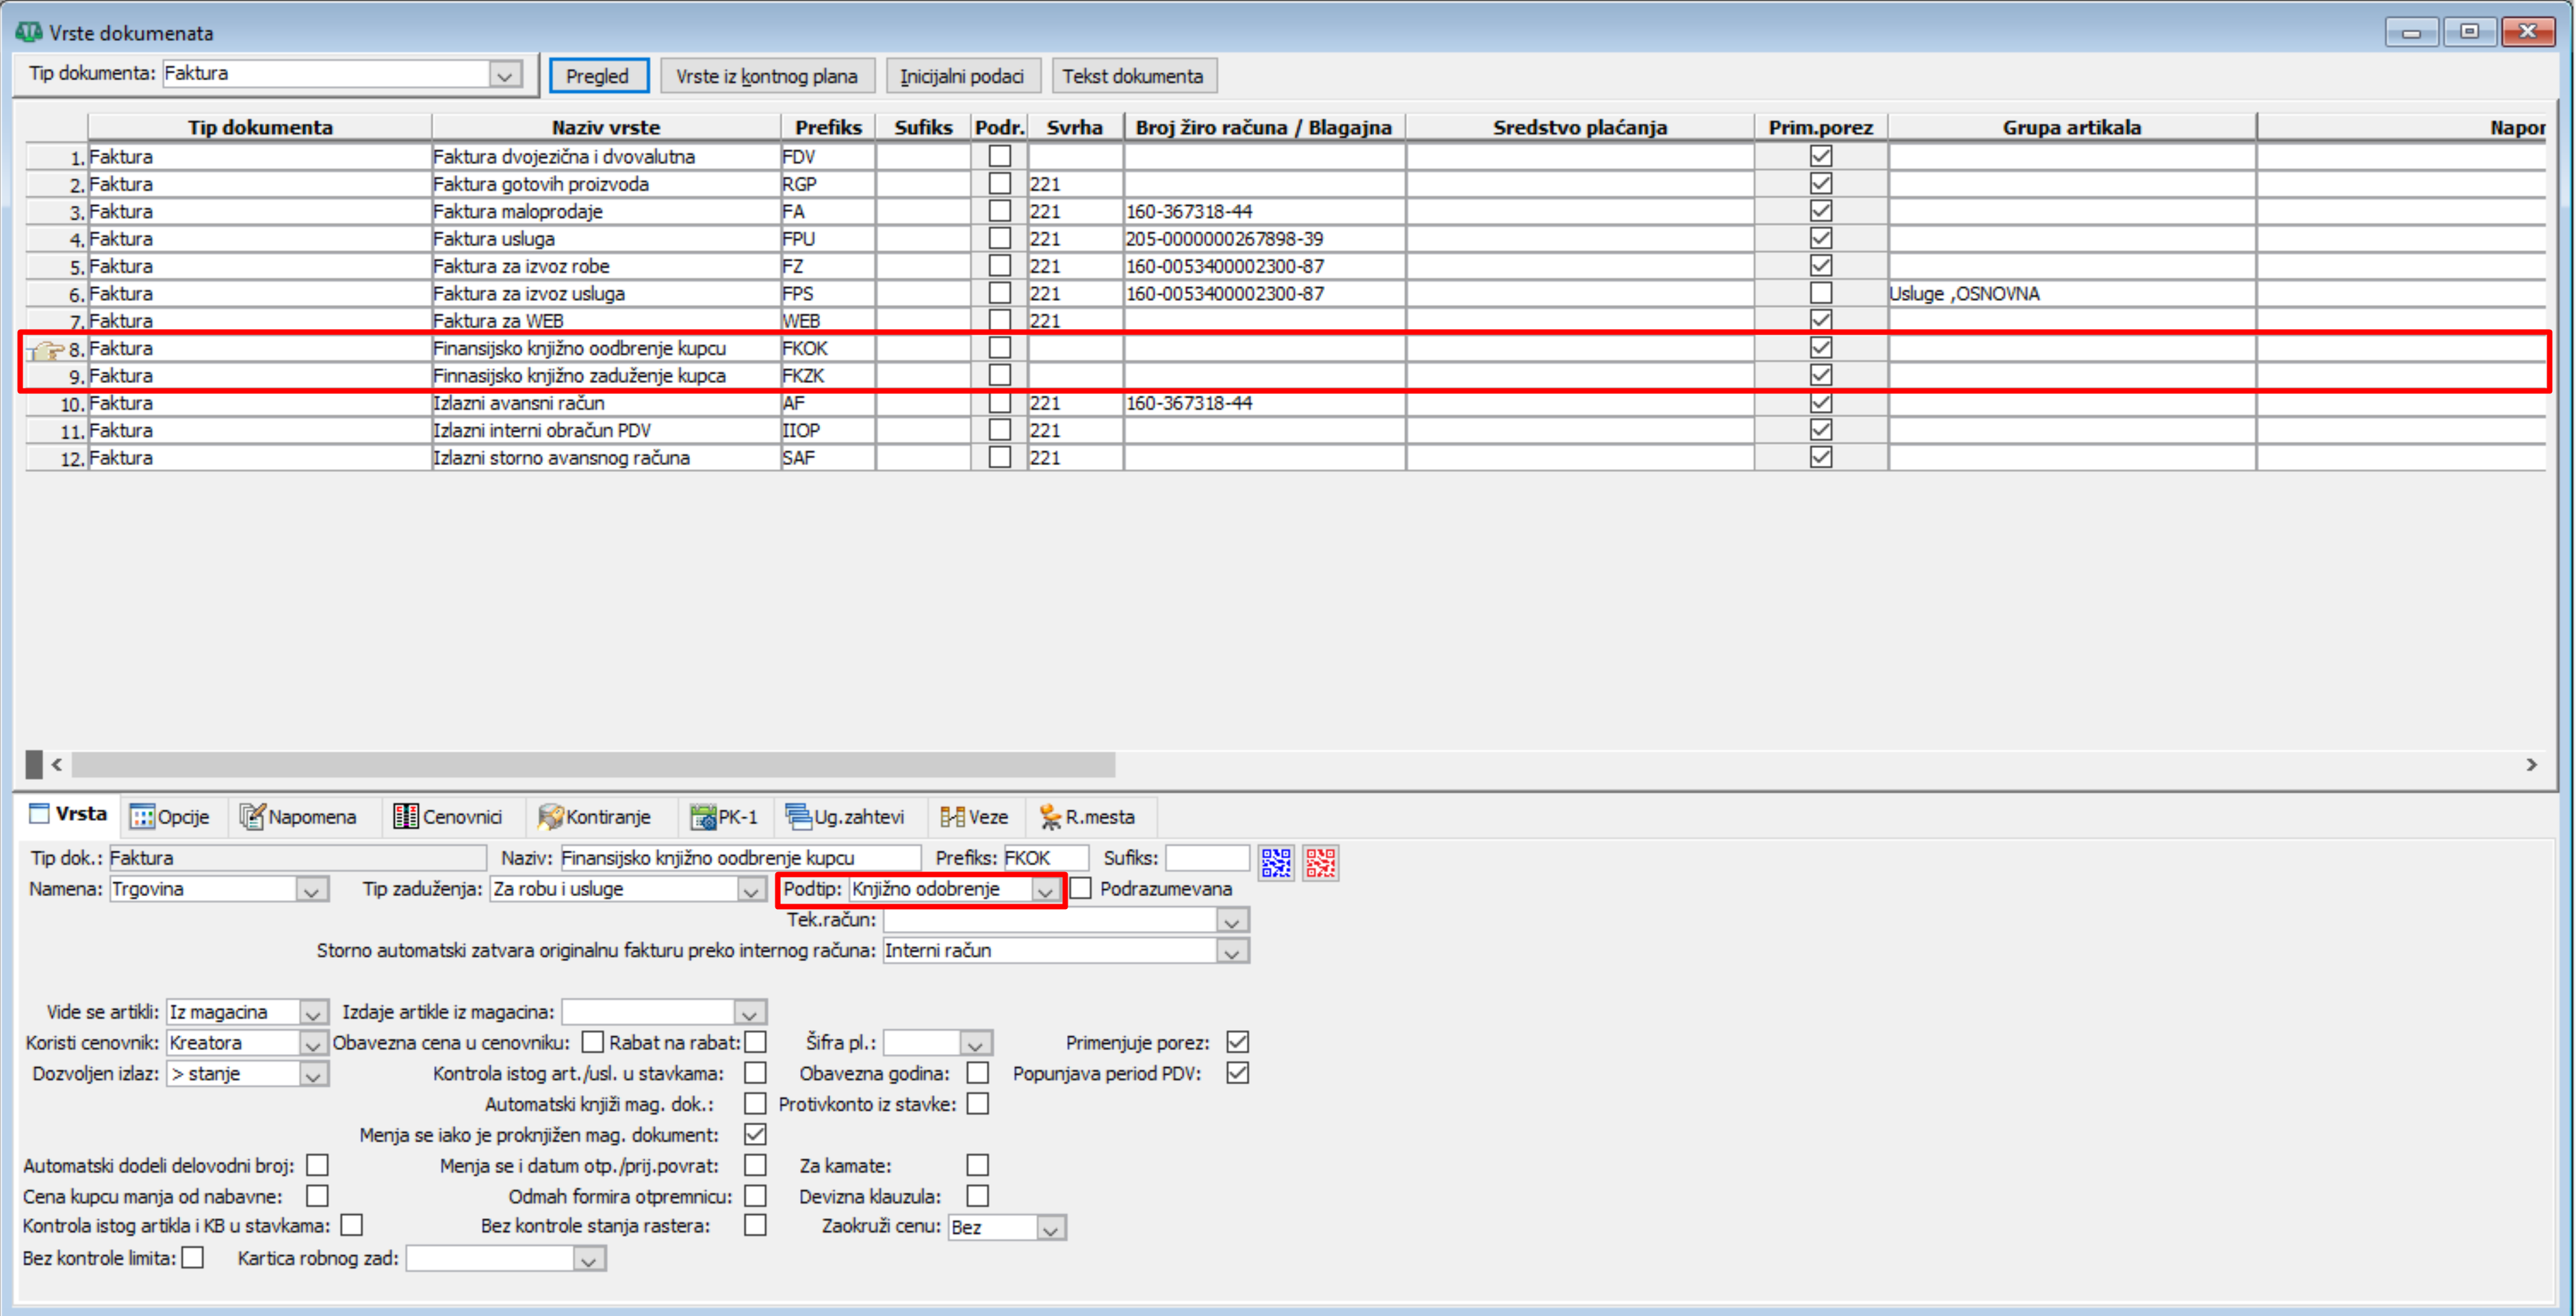Viewport: 2576px width, 1316px height.
Task: Expand the Namena Trgovina dropdown
Action: coord(311,889)
